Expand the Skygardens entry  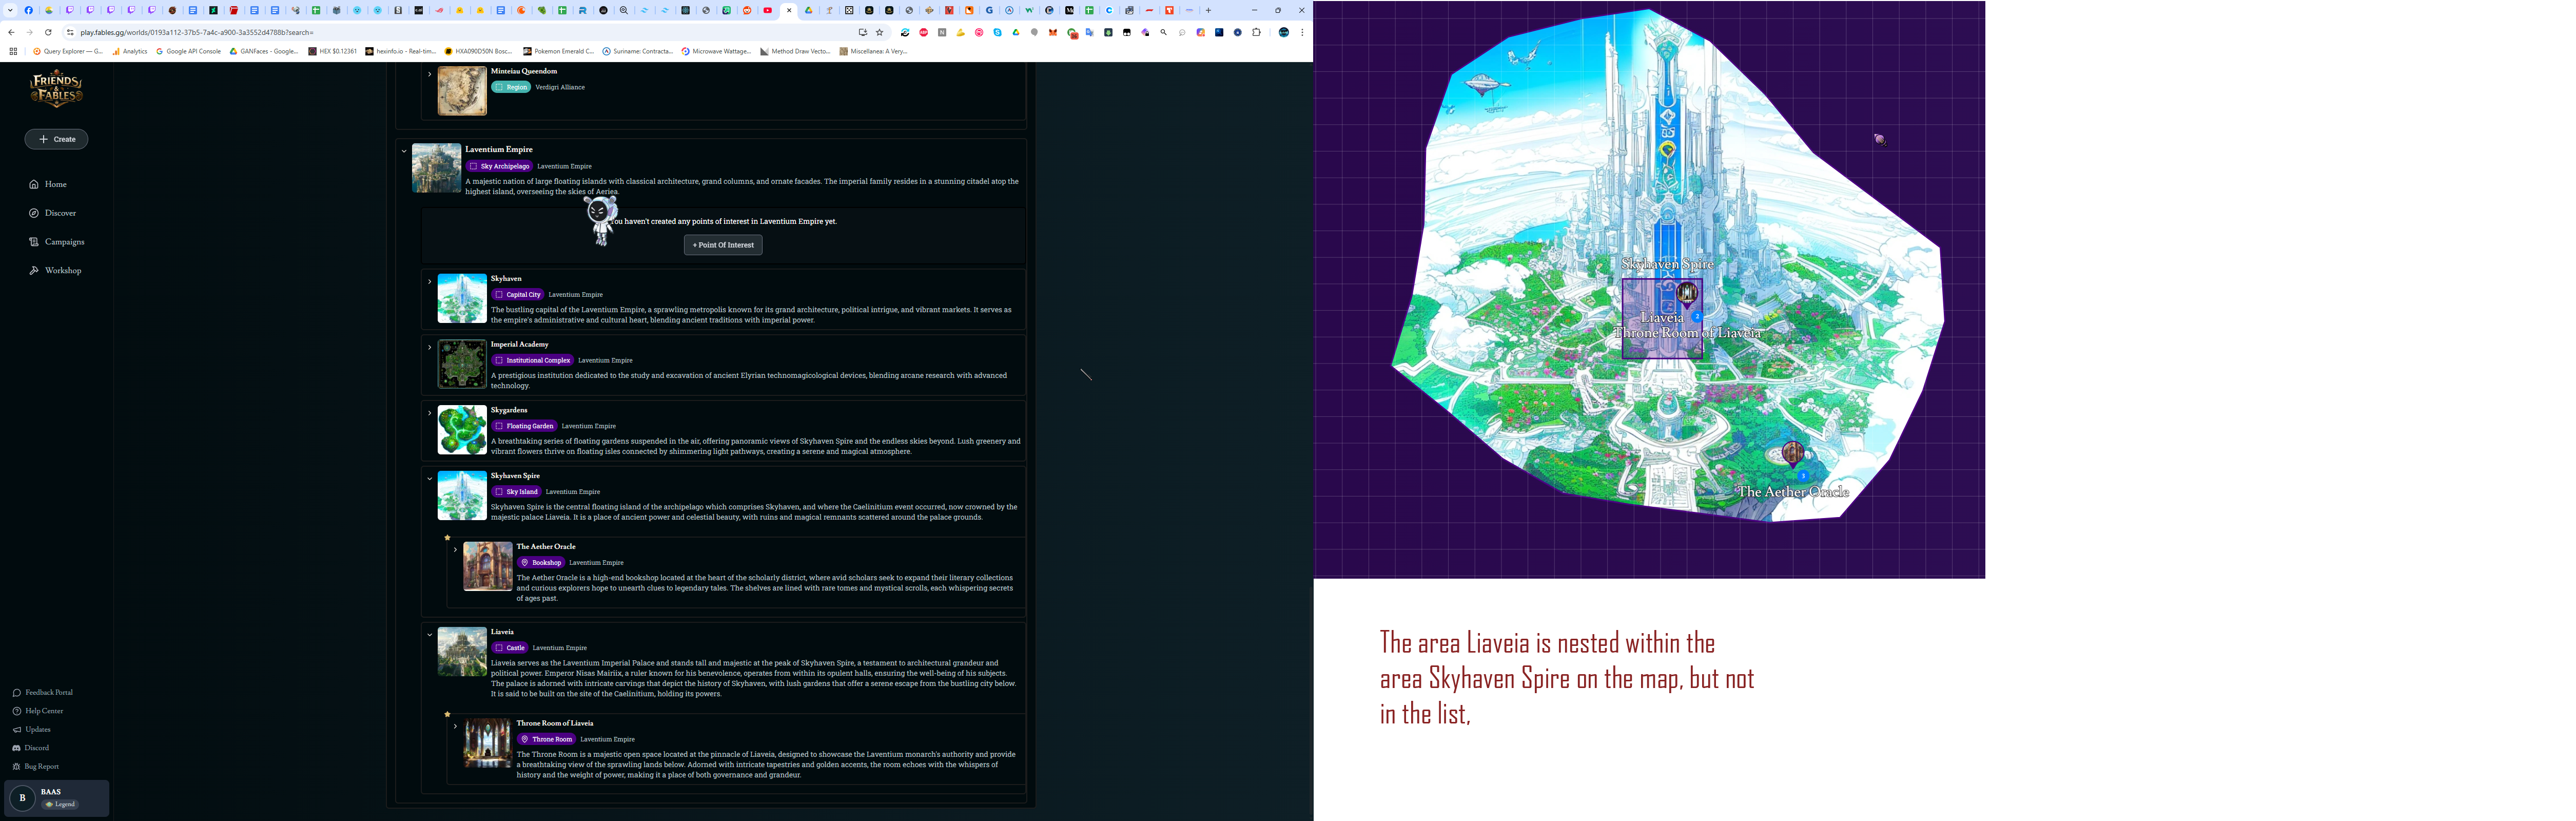[429, 413]
